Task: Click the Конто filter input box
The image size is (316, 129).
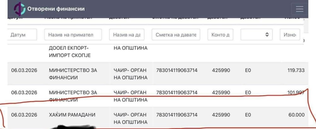Action: tap(220, 35)
